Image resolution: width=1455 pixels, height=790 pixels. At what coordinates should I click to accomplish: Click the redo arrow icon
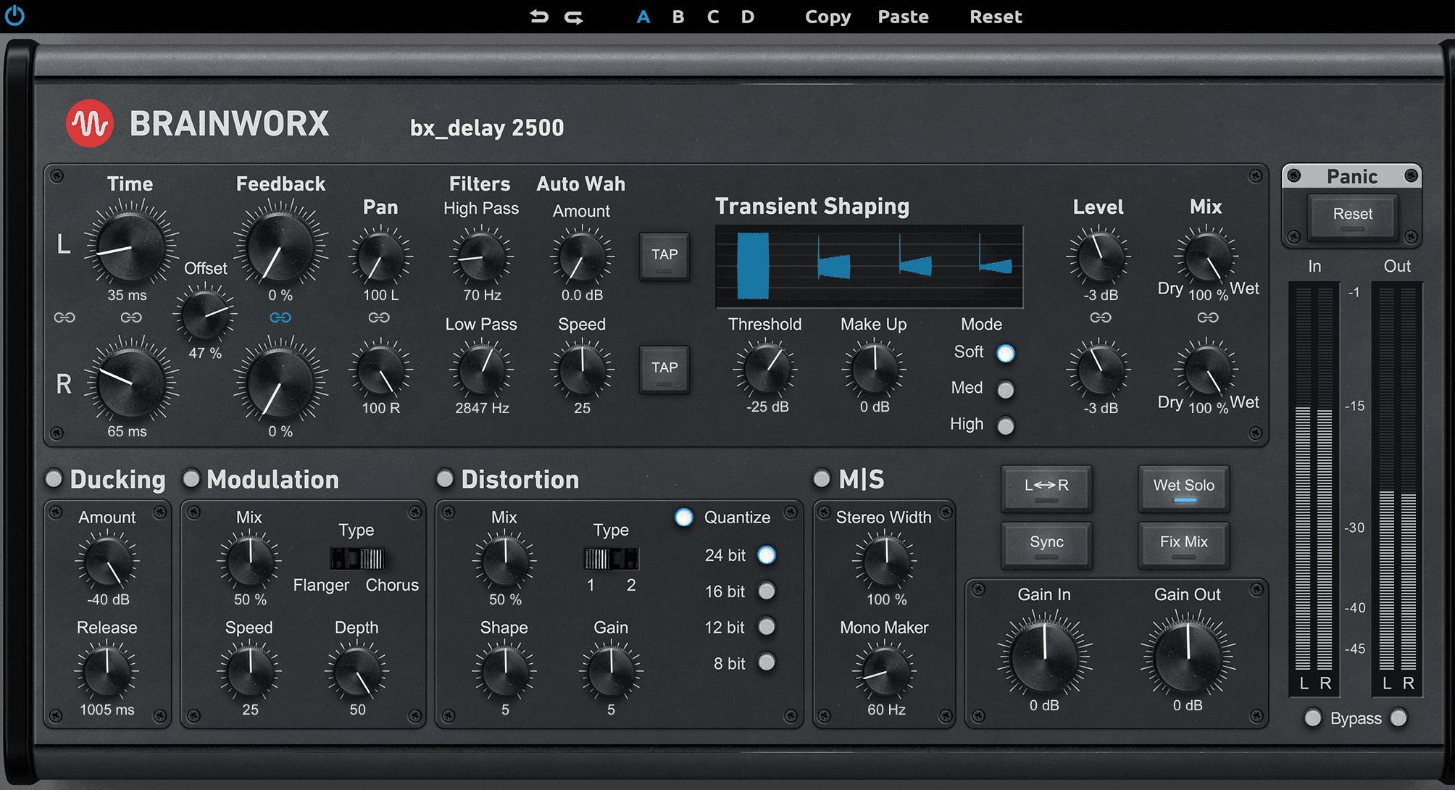(x=574, y=17)
